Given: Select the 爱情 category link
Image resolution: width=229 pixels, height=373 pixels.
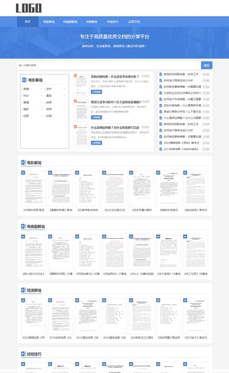Looking at the screenshot, I should pyautogui.click(x=26, y=102).
